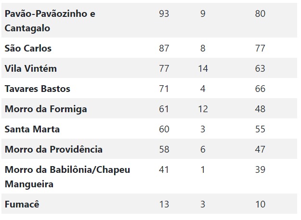
Task: Select the Santa Marta row label
Action: 32,129
